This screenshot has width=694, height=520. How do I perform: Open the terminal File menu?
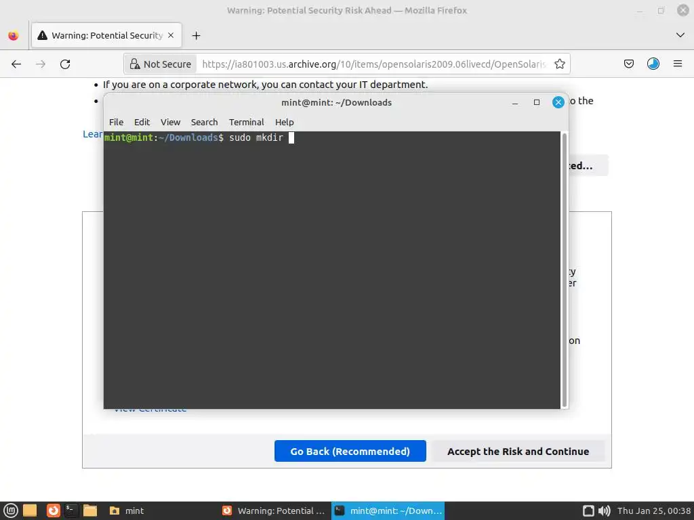[116, 122]
